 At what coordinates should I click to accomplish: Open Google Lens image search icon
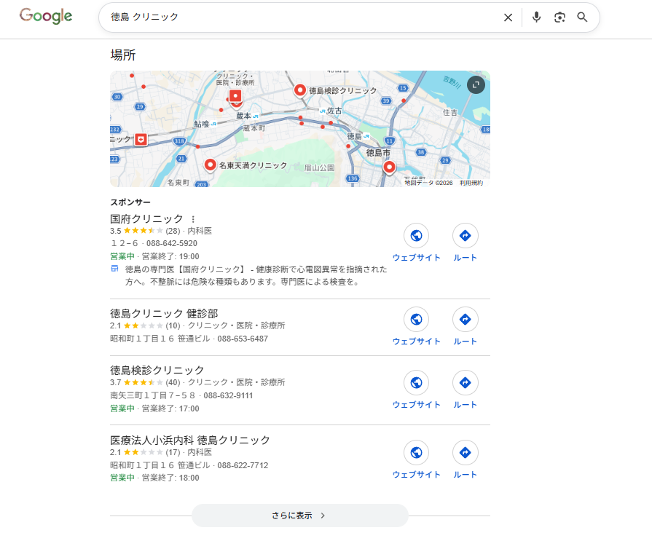click(559, 17)
